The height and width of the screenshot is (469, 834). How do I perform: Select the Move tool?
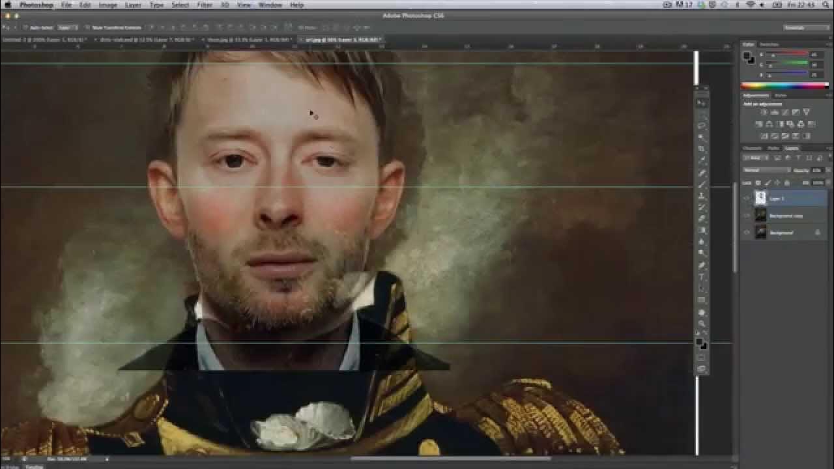click(x=702, y=103)
